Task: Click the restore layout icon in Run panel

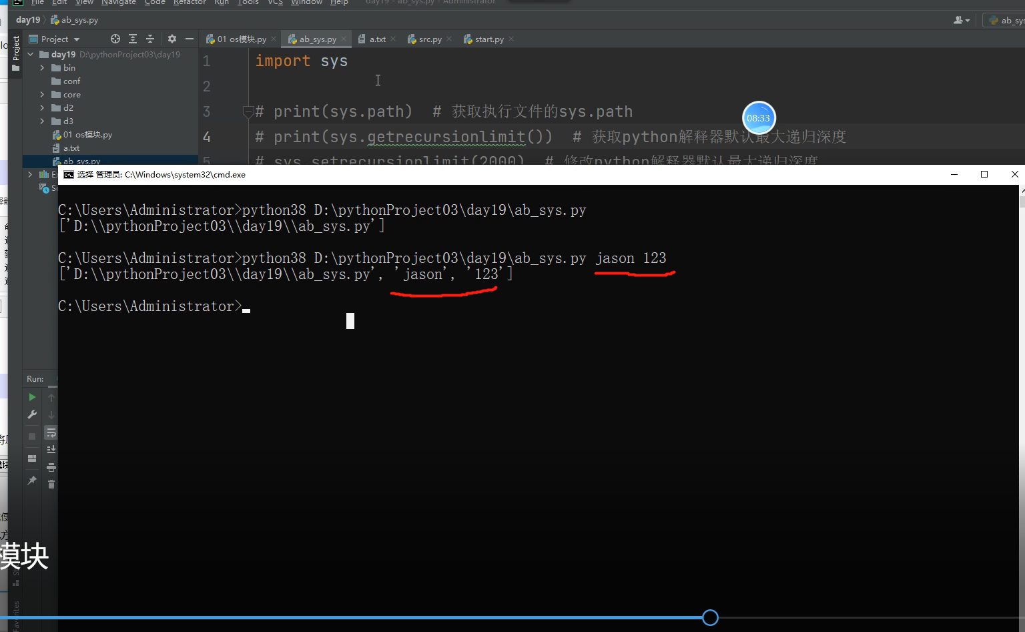Action: click(x=32, y=458)
